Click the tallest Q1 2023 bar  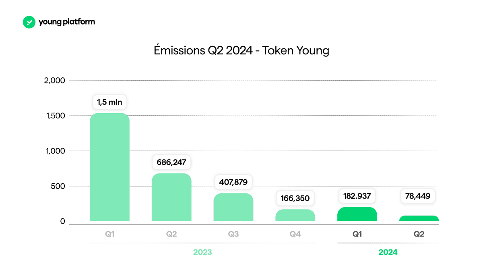click(109, 167)
